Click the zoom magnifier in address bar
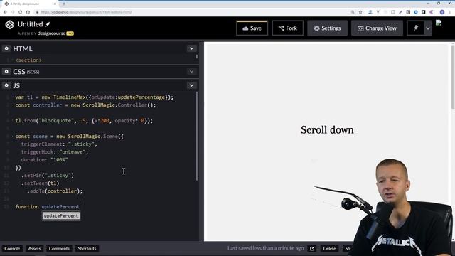Viewport: 455px width, 256px height. click(x=353, y=12)
